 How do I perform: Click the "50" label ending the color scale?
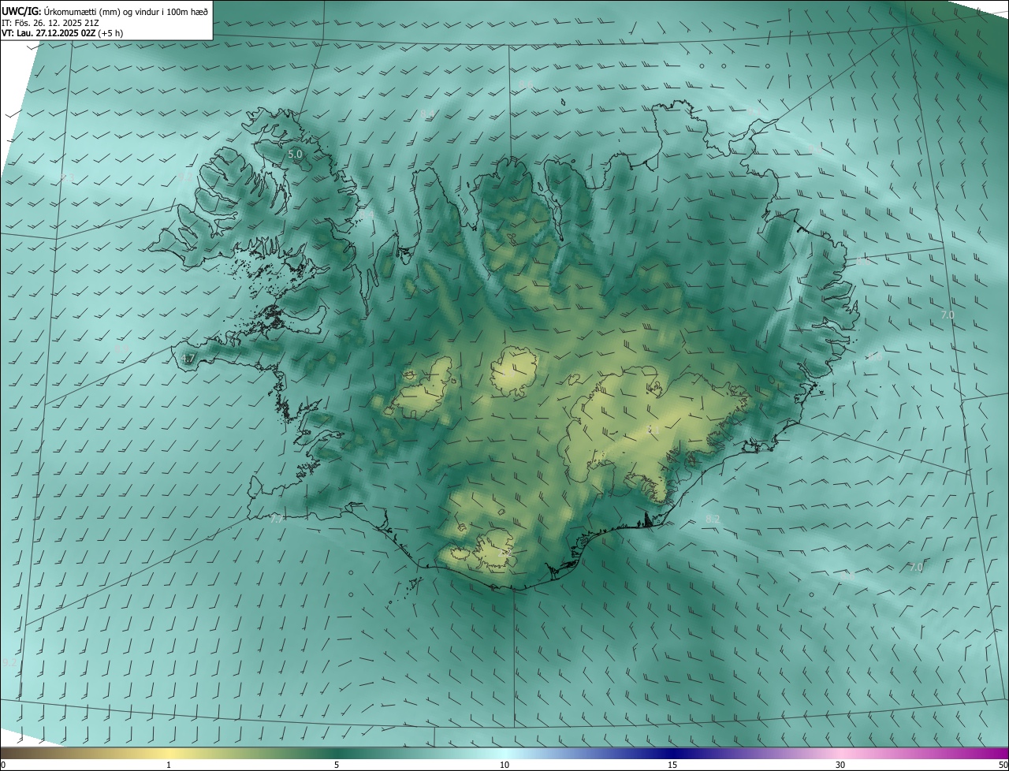[x=1002, y=765]
